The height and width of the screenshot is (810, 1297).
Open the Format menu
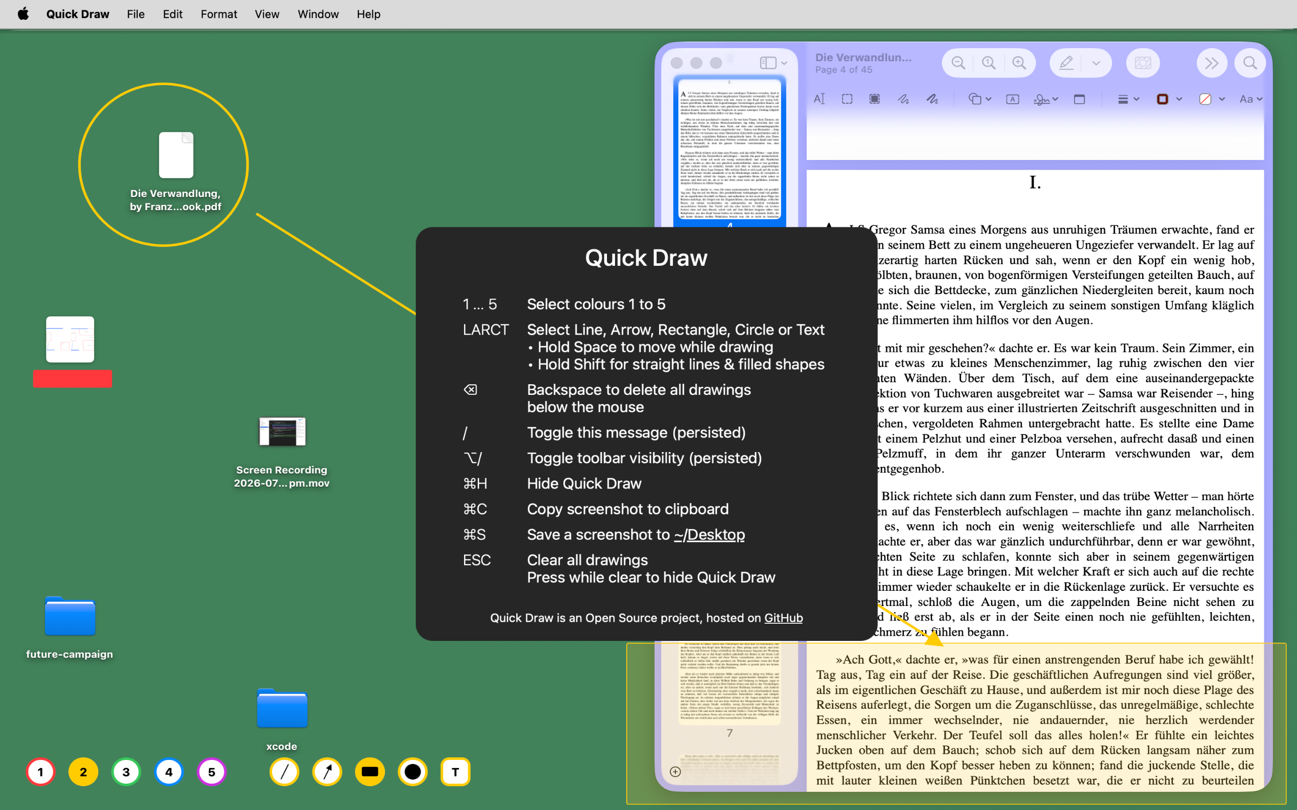[x=219, y=14]
